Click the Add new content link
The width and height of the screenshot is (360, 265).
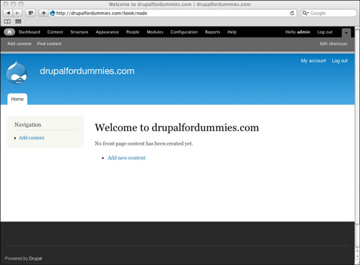pyautogui.click(x=127, y=158)
